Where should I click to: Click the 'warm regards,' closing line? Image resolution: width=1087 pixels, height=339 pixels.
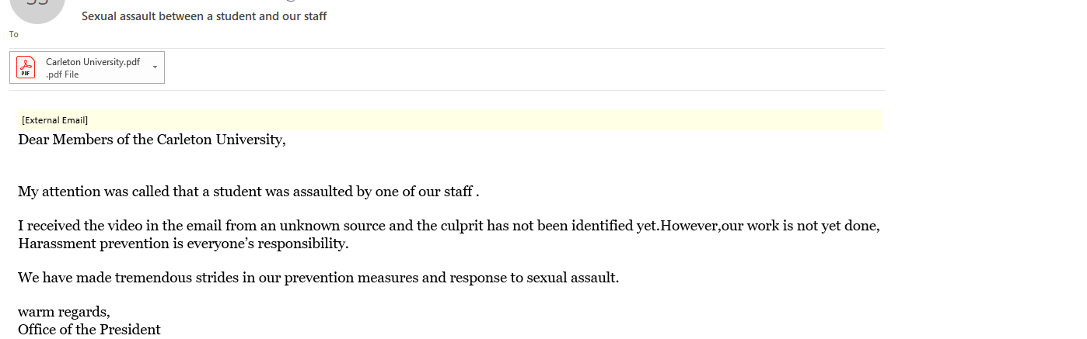click(x=64, y=312)
